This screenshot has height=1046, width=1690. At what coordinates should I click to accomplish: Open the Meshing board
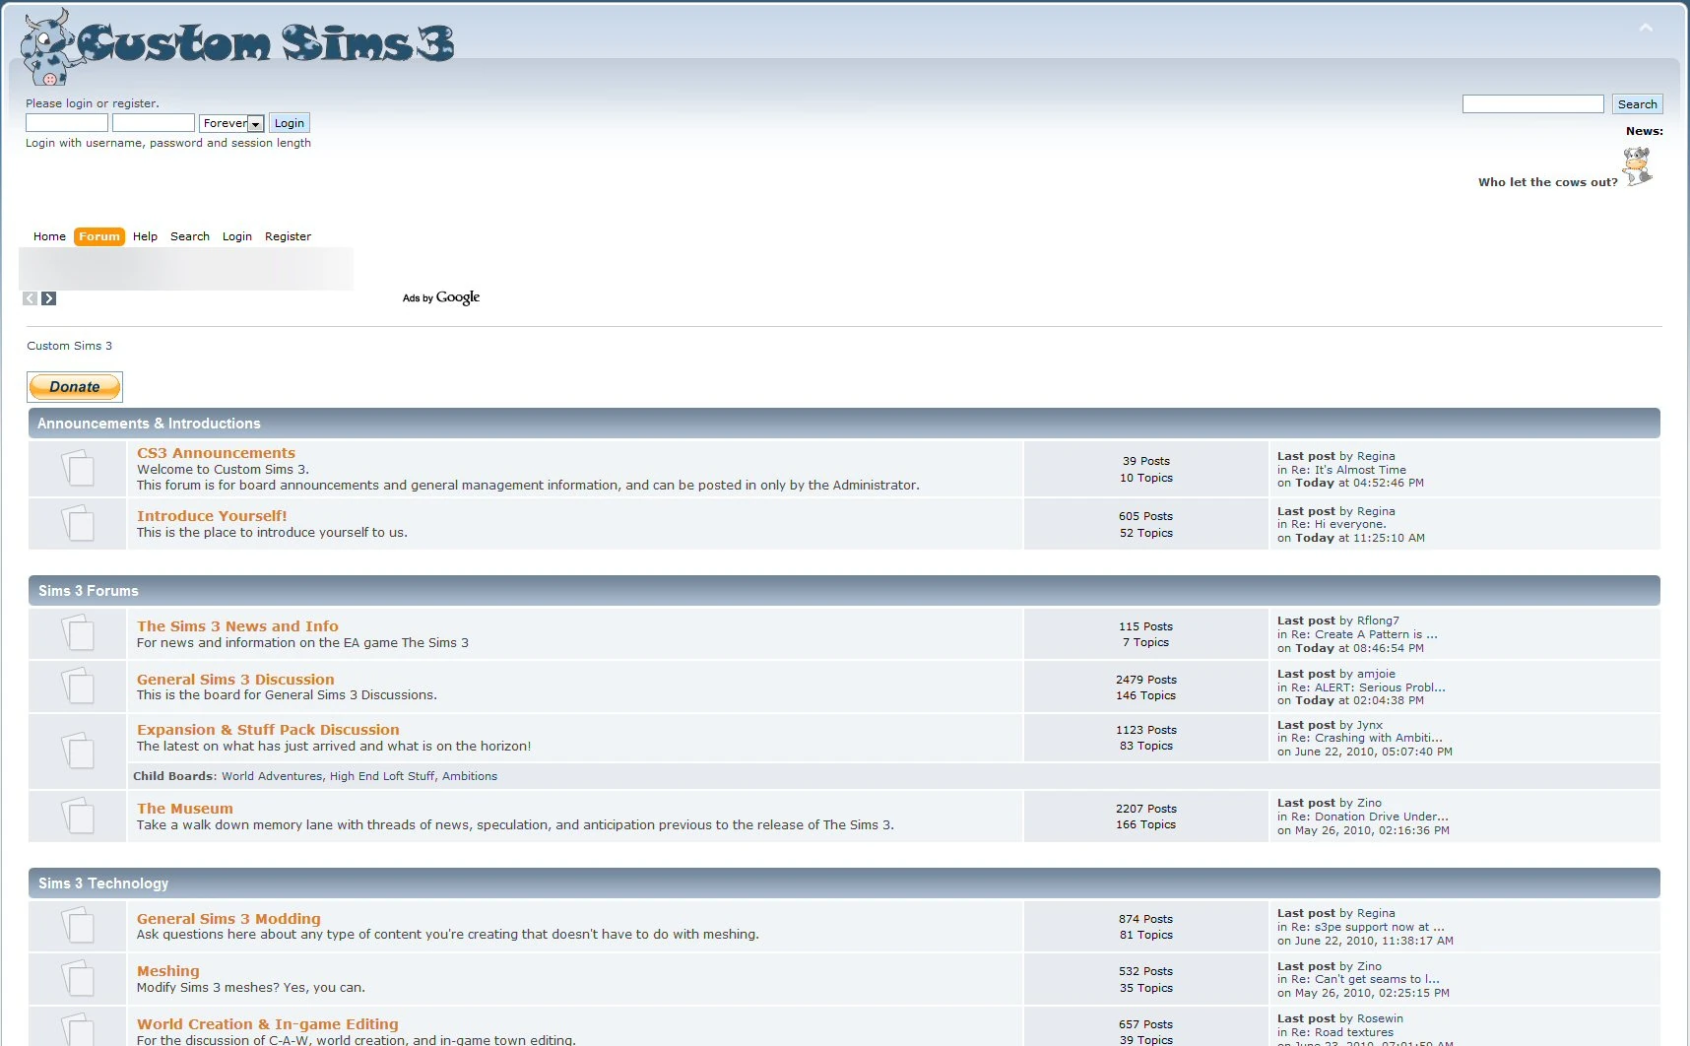pyautogui.click(x=168, y=971)
